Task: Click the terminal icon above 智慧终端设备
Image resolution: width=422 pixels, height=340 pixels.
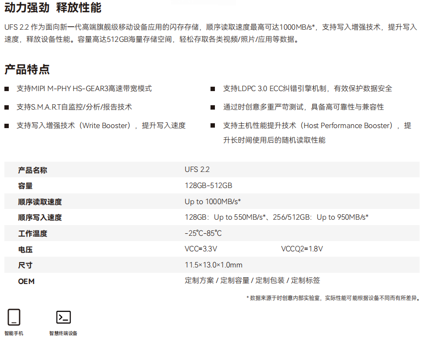Action: pyautogui.click(x=63, y=317)
